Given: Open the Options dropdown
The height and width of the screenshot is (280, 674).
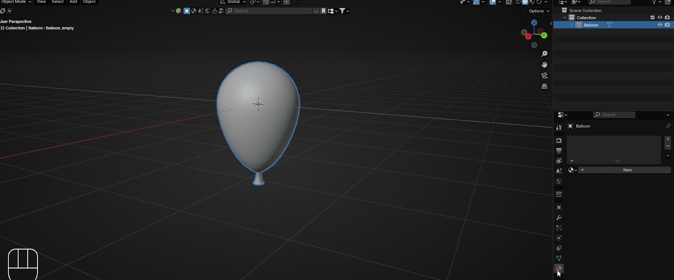Looking at the screenshot, I should [x=539, y=11].
